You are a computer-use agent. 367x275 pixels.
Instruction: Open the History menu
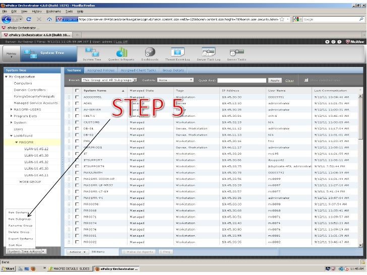(36, 11)
